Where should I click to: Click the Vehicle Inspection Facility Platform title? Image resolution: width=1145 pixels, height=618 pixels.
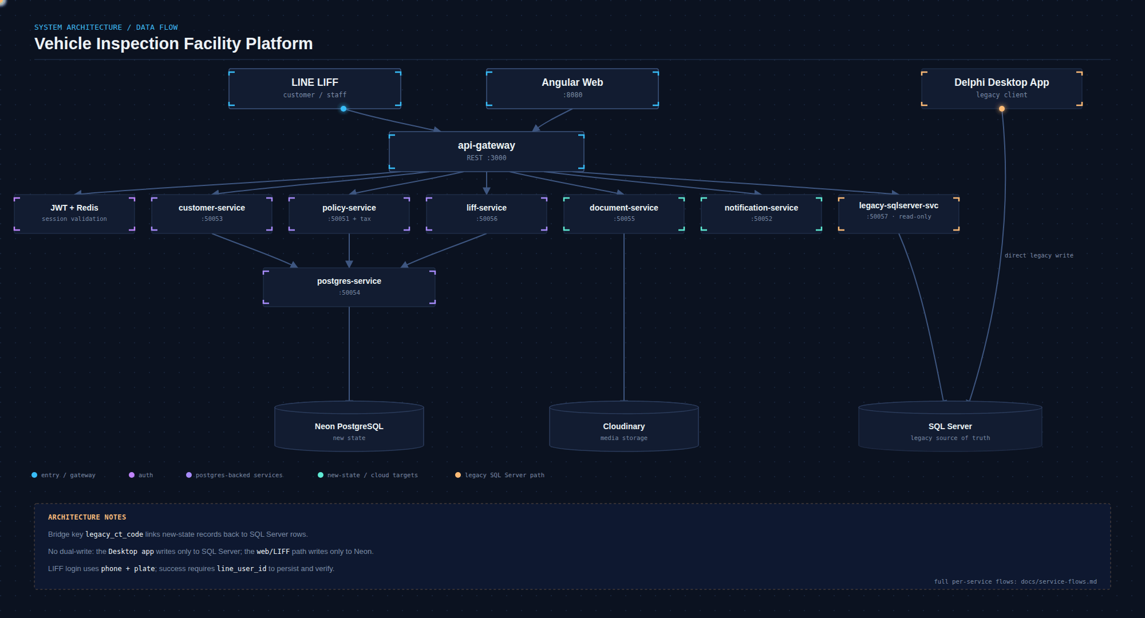coord(173,43)
